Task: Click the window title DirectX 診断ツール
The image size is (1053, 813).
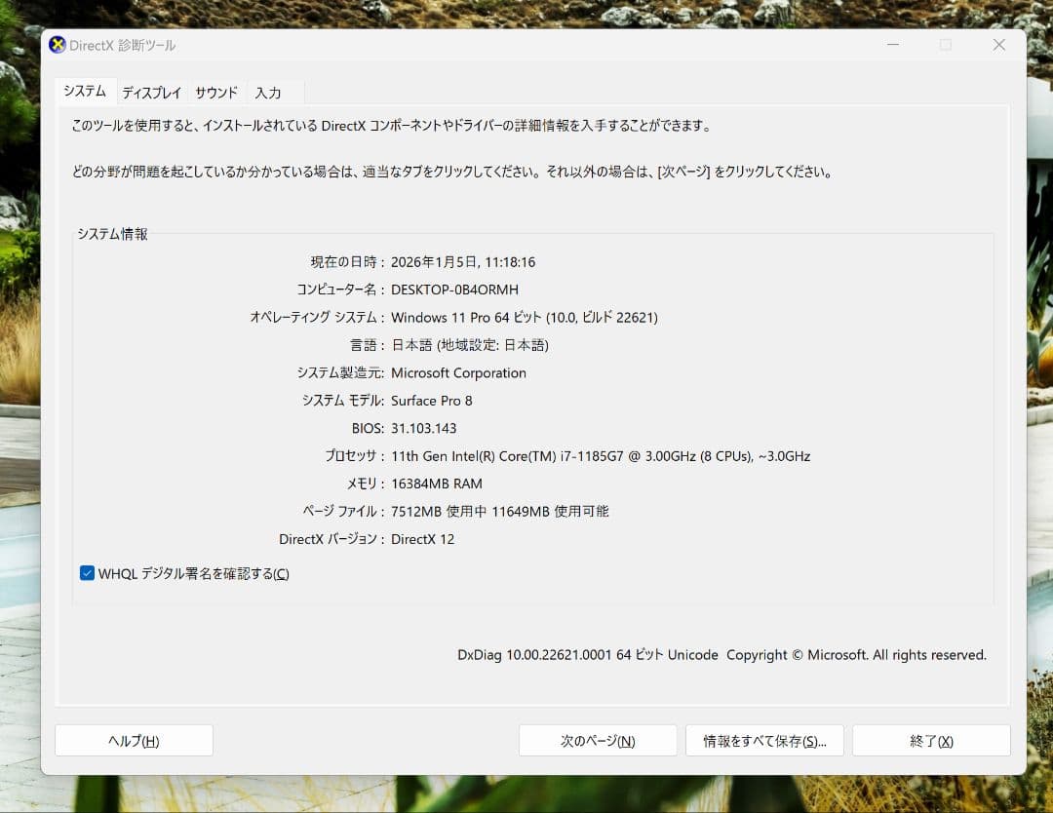Action: 120,45
